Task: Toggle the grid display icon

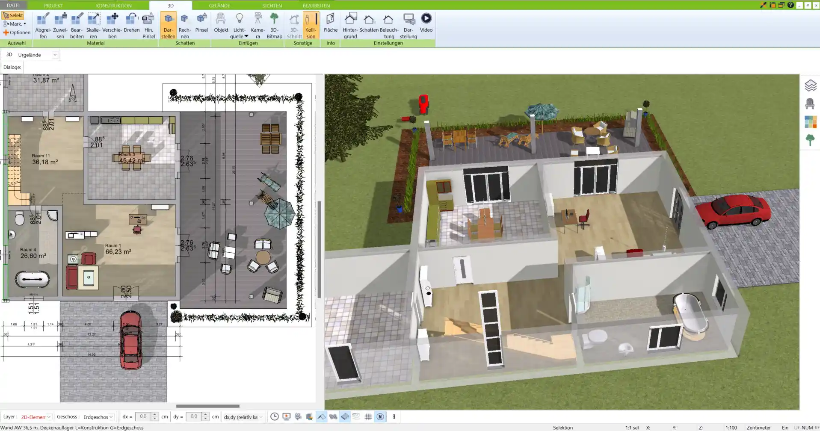Action: click(368, 416)
